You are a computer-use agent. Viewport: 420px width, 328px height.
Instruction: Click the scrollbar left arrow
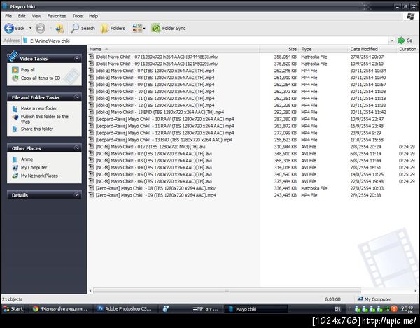pyautogui.click(x=90, y=291)
